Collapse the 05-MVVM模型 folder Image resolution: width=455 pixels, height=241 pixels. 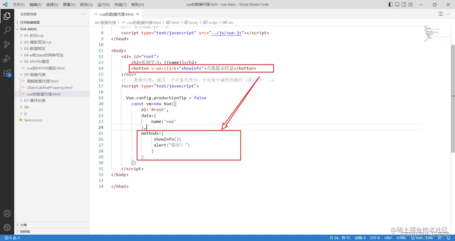[x=52, y=61]
